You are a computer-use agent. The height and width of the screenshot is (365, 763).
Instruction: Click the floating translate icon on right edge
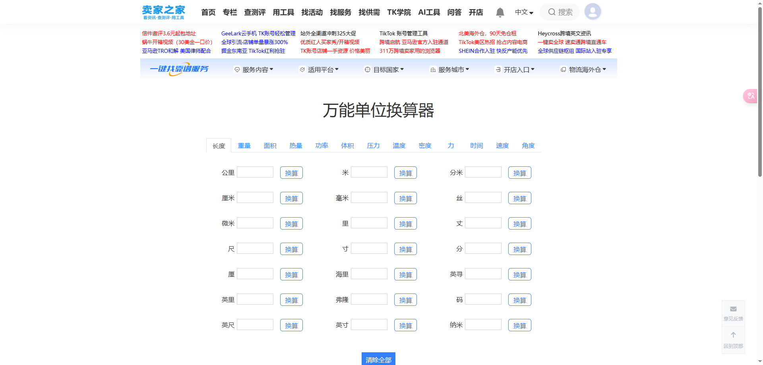coord(750,96)
